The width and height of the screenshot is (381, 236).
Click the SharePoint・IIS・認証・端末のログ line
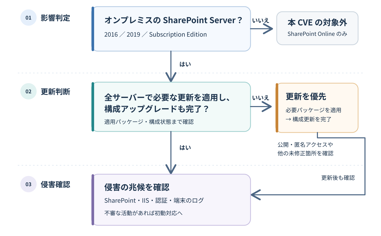[154, 200]
